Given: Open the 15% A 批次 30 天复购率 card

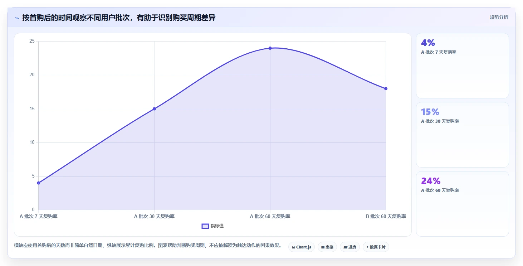Looking at the screenshot, I should [x=462, y=135].
